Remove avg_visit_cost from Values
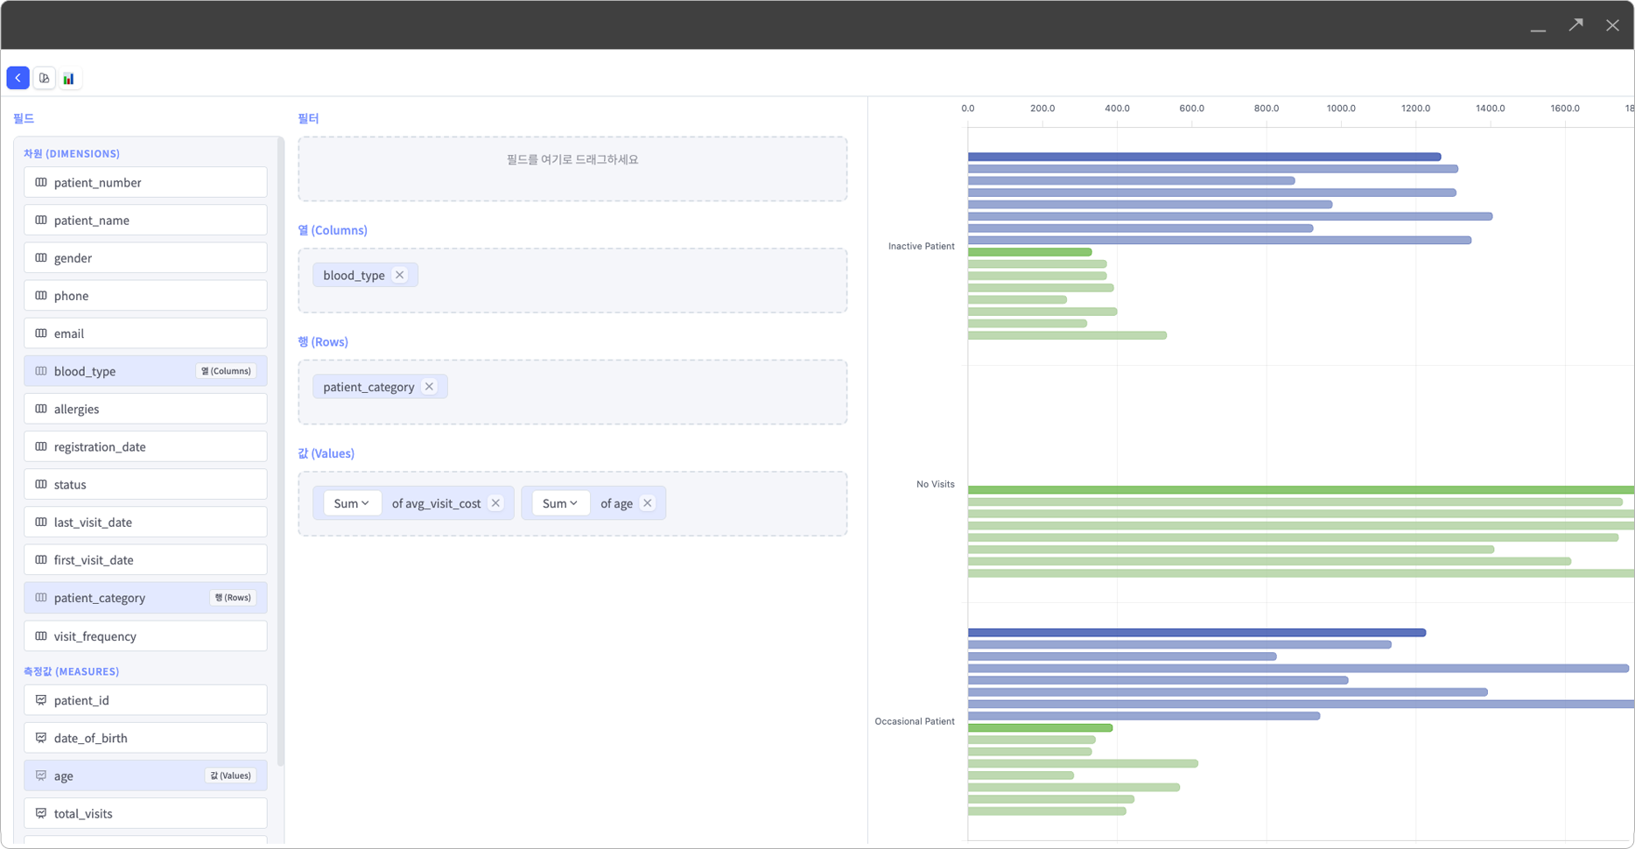The height and width of the screenshot is (849, 1635). [x=496, y=503]
